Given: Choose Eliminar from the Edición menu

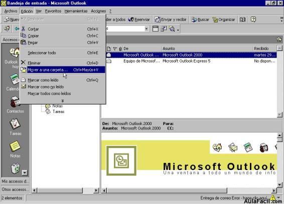Looking at the screenshot, I should (63, 63).
